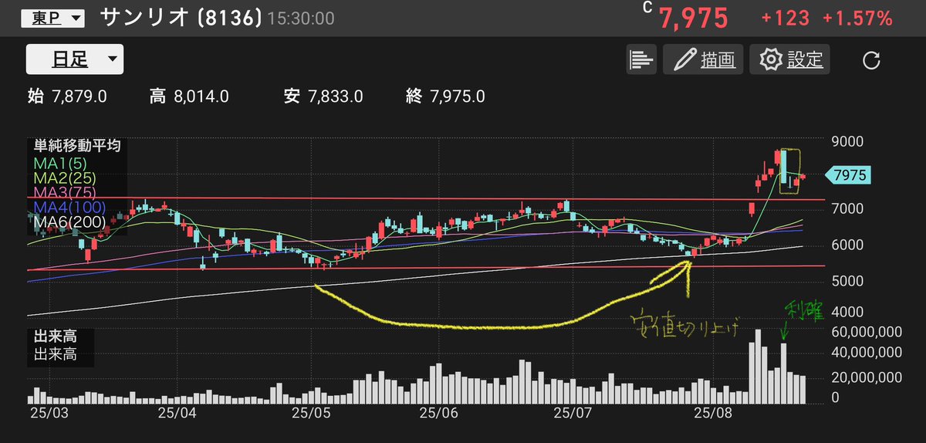Select the 高 8,014.0 high price
The height and width of the screenshot is (443, 926).
189,96
